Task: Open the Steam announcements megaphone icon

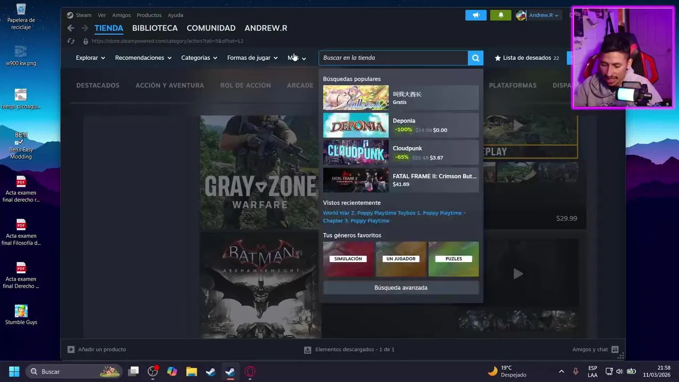Action: click(x=476, y=15)
